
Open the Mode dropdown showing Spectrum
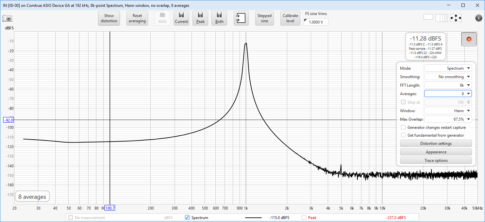coord(448,68)
